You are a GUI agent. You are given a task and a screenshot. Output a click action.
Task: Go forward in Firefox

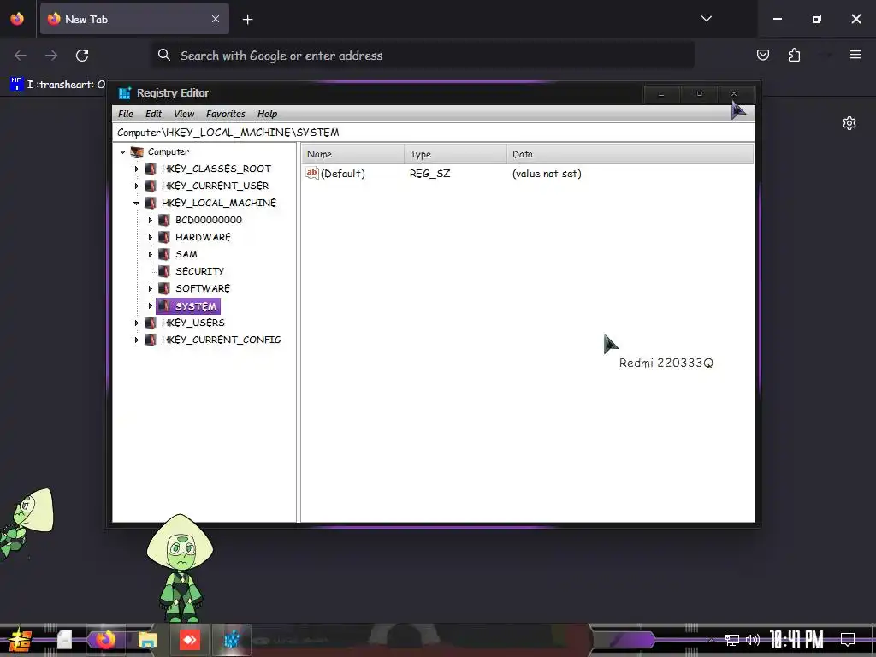coord(51,56)
